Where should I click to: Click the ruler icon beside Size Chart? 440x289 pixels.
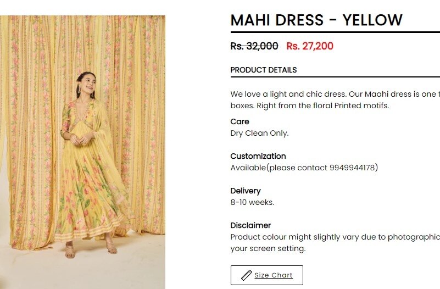247,275
